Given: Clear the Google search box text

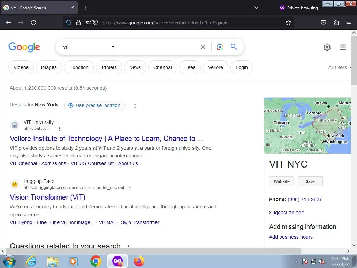Looking at the screenshot, I should 203,47.
